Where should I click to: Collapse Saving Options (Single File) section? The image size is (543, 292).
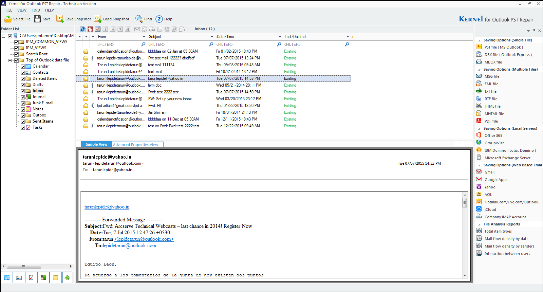coord(479,40)
